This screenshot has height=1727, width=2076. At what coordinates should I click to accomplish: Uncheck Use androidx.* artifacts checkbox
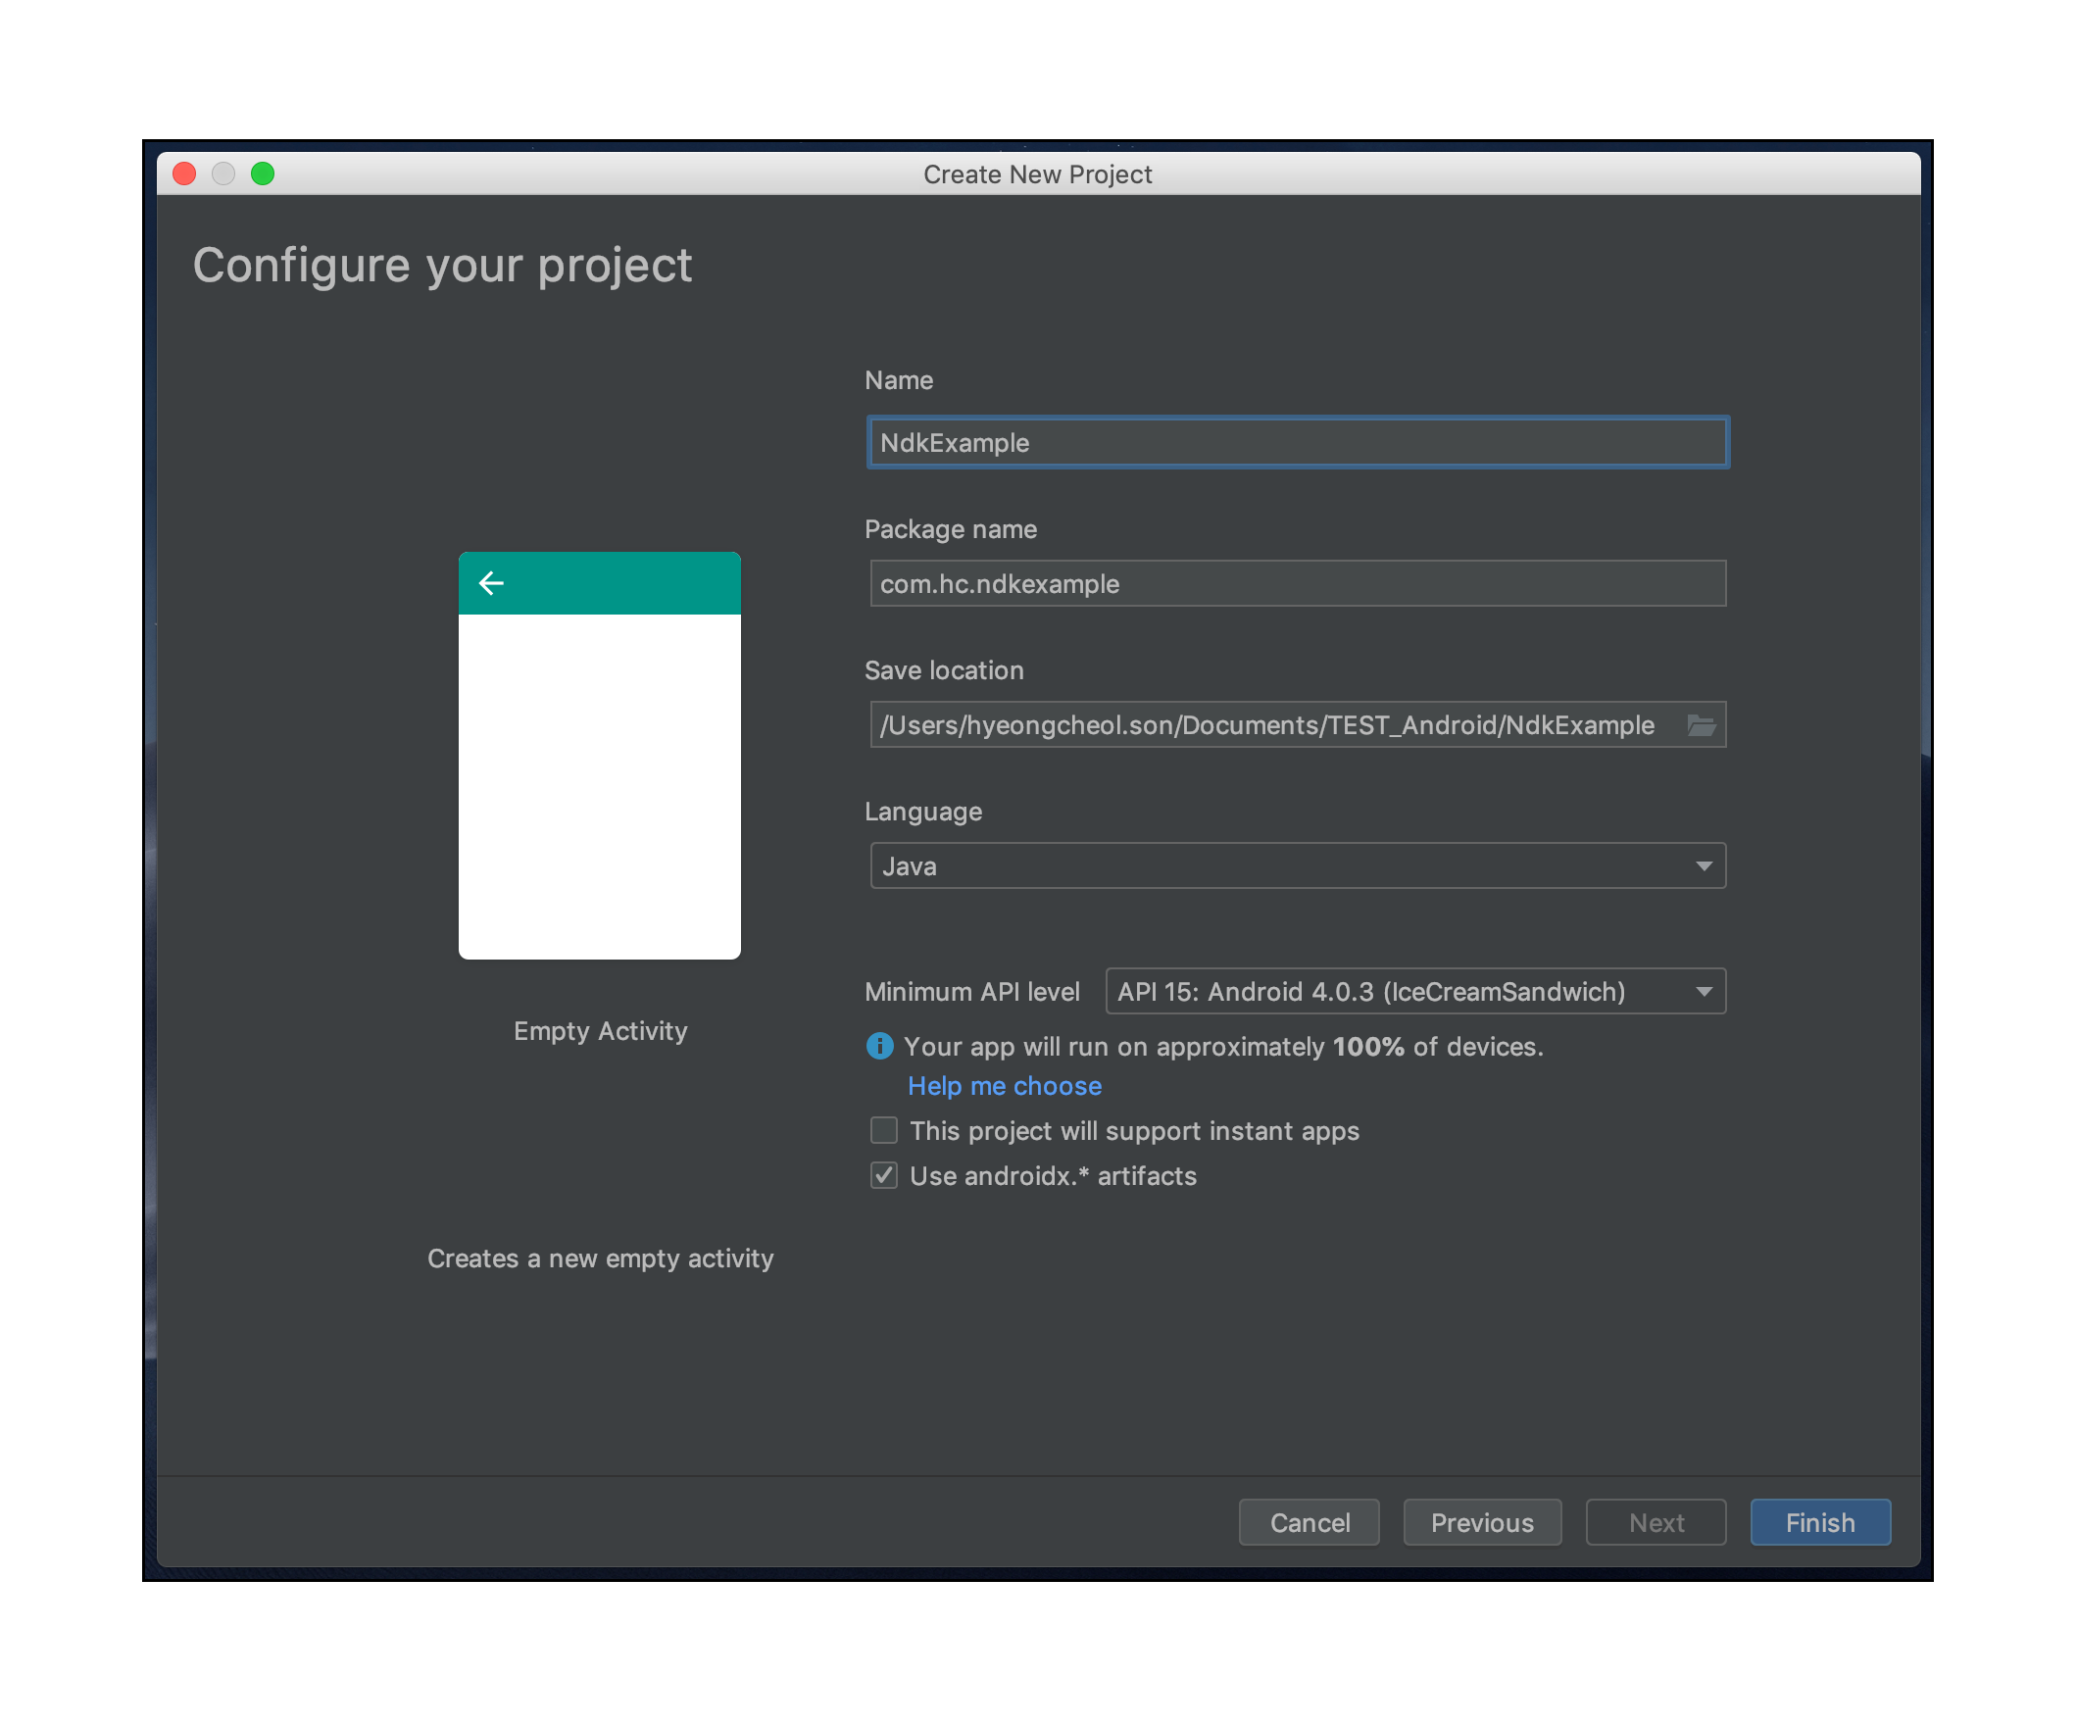point(883,1175)
